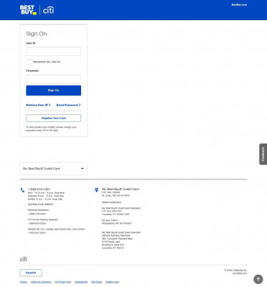The image size is (267, 287).
Task: Check the Remember My User ID box
Action: (x=29, y=62)
